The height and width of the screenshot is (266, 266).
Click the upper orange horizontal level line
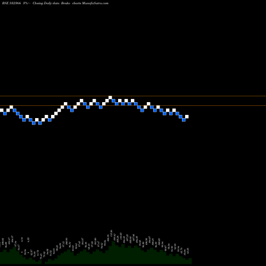click(133, 96)
